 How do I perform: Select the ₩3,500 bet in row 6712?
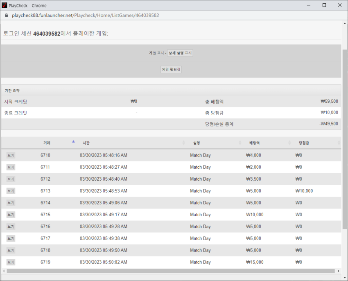253,179
